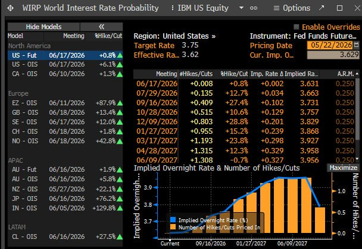Click meeting date 07/29/2026 in rate table
This screenshot has height=249, width=362.
(157, 93)
